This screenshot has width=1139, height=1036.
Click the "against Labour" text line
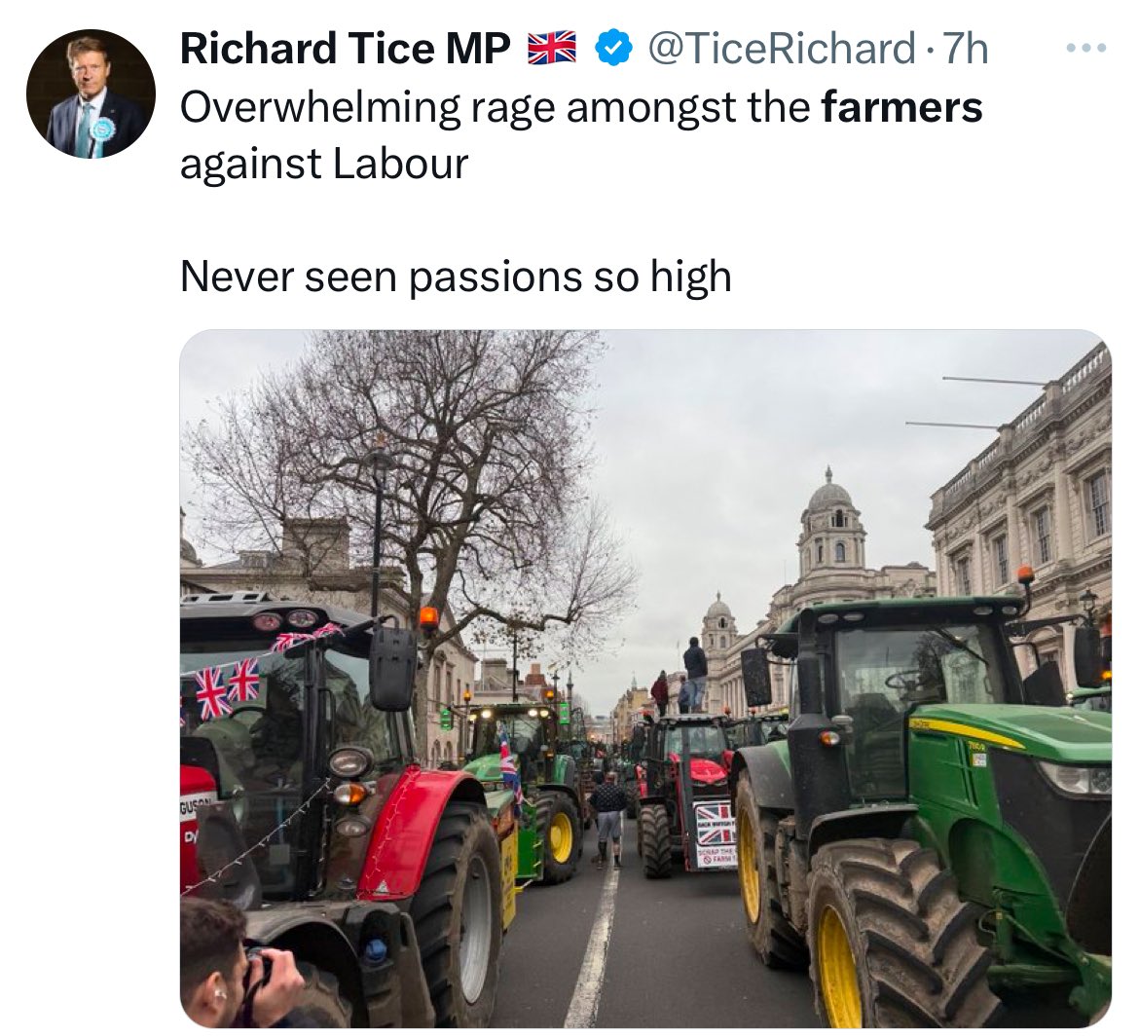324,164
